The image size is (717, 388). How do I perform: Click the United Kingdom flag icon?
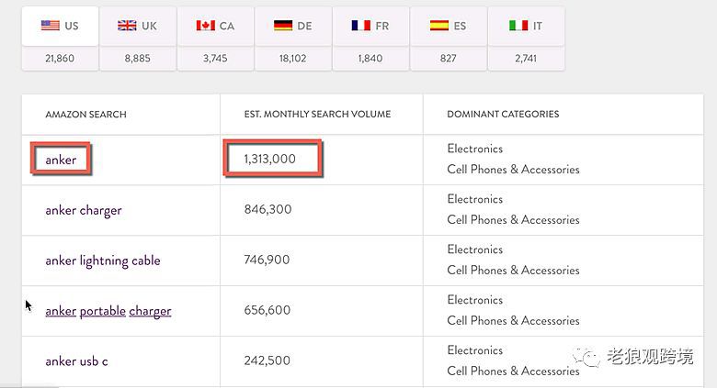127,26
